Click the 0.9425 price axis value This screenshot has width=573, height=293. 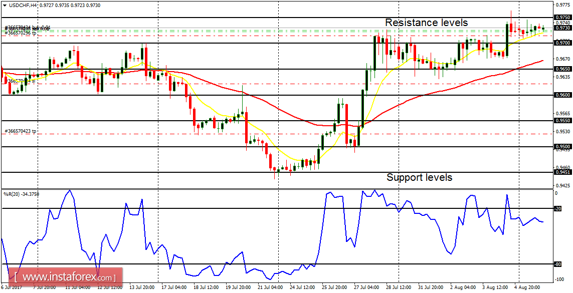pyautogui.click(x=562, y=185)
